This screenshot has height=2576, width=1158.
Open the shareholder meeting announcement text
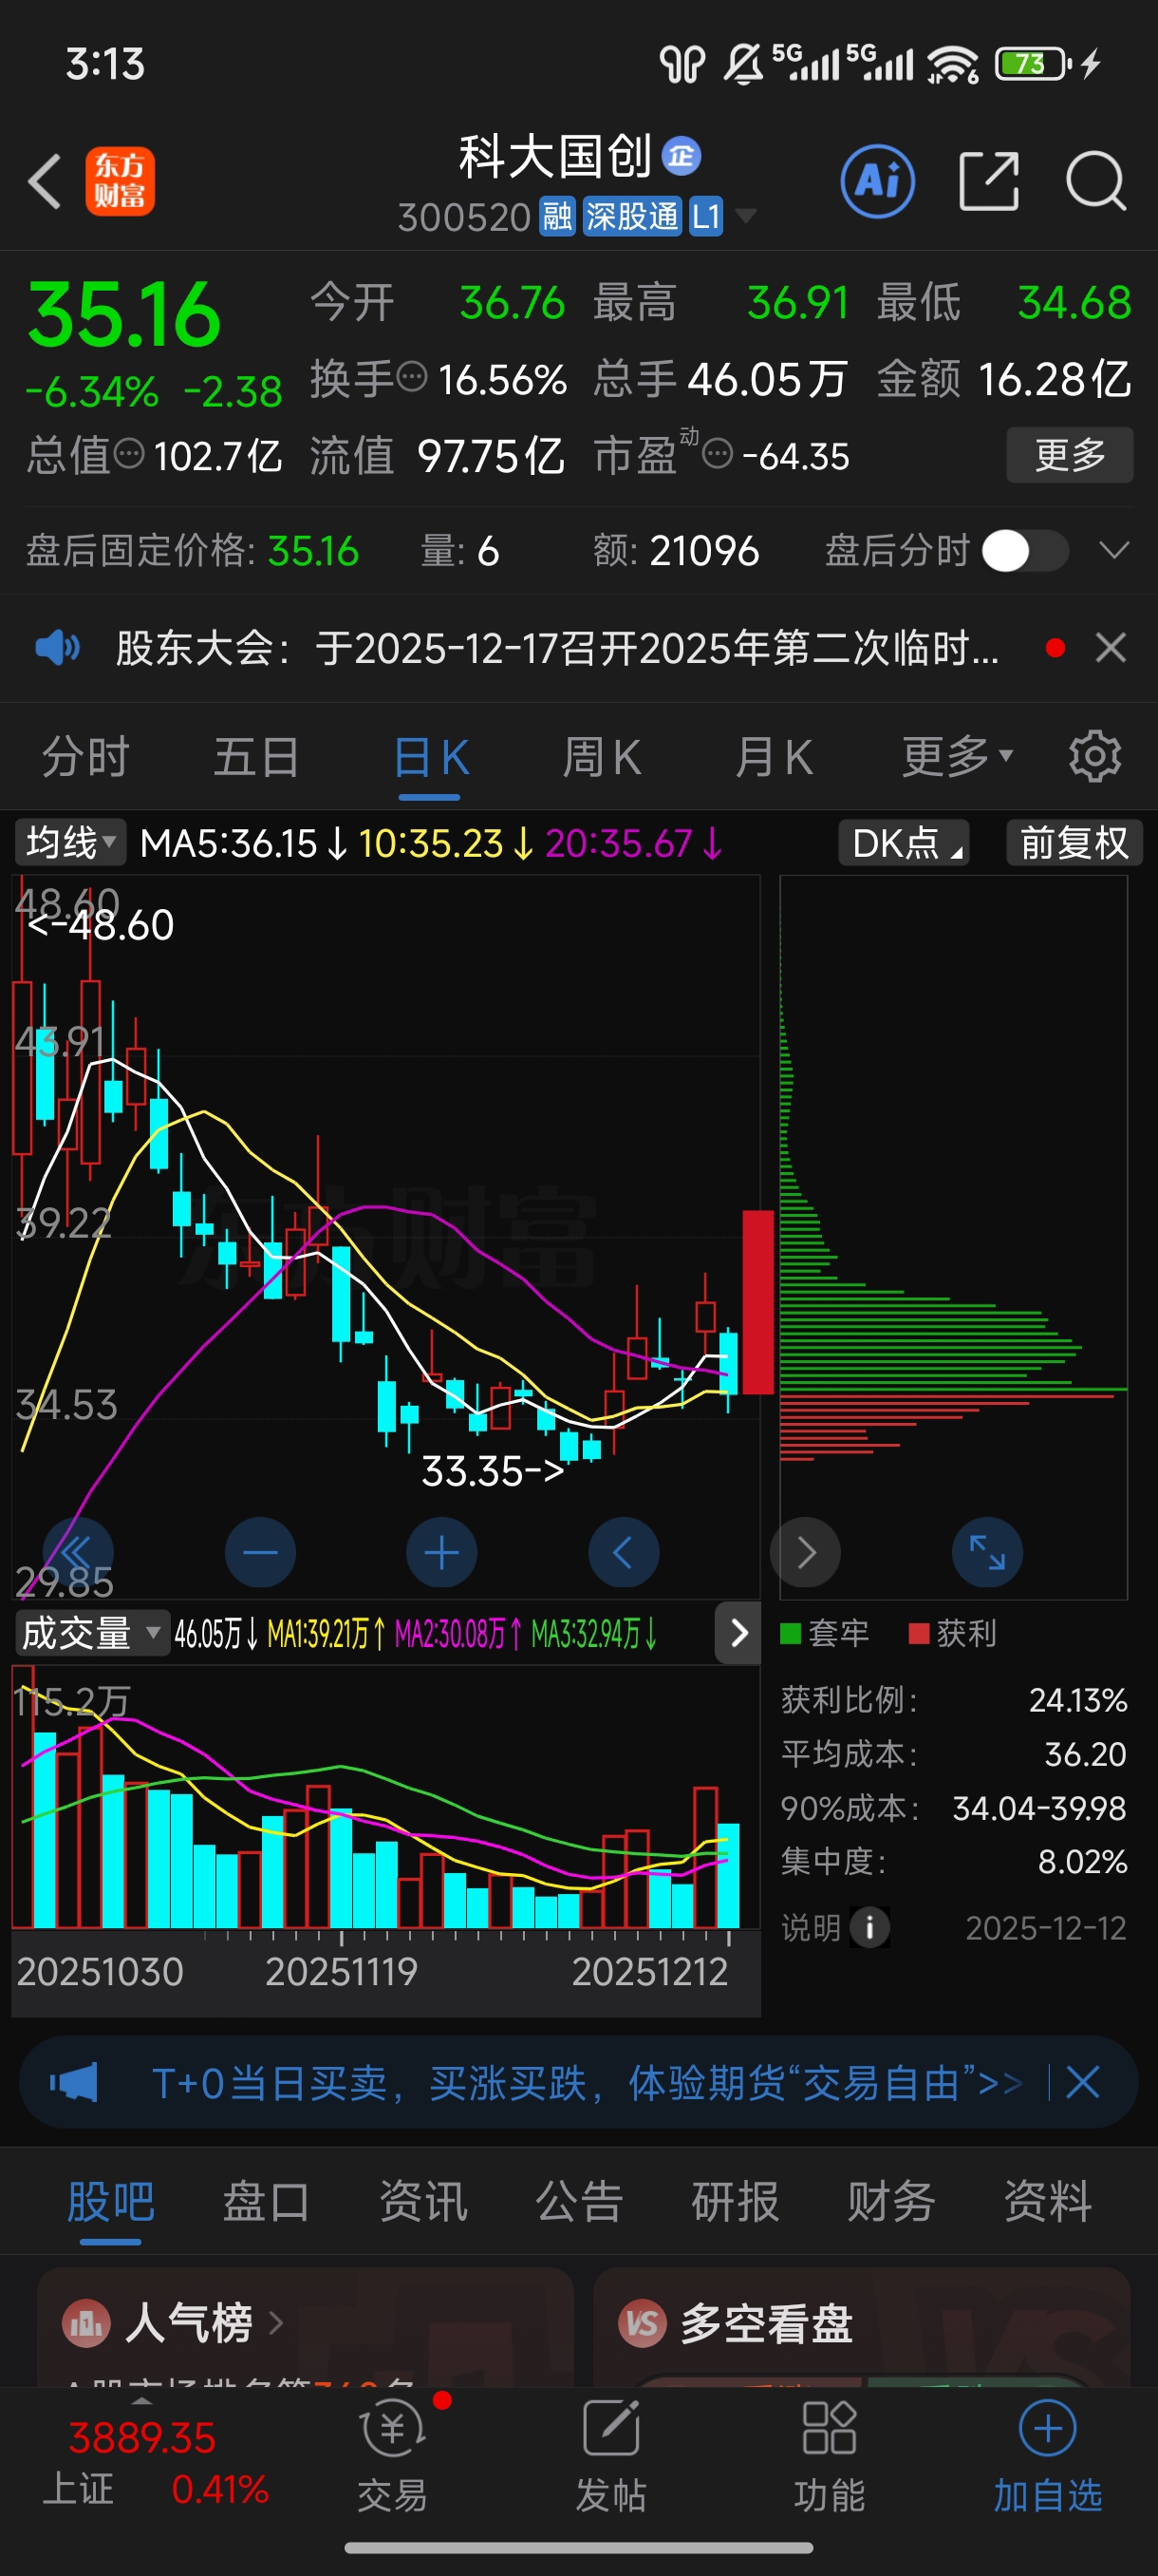click(x=556, y=648)
